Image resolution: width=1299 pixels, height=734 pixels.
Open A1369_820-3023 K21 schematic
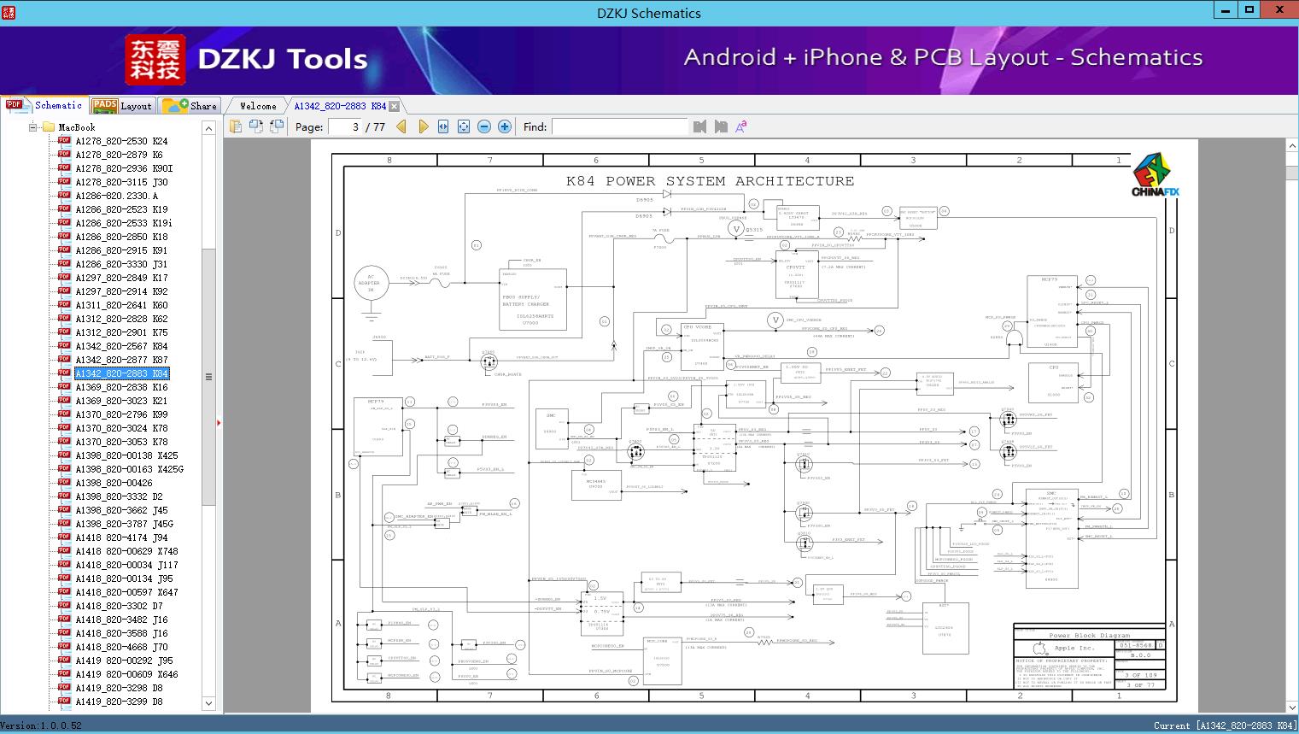tap(121, 401)
